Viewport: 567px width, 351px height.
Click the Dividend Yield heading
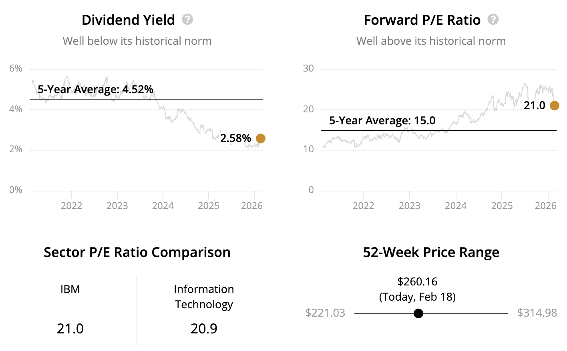128,20
